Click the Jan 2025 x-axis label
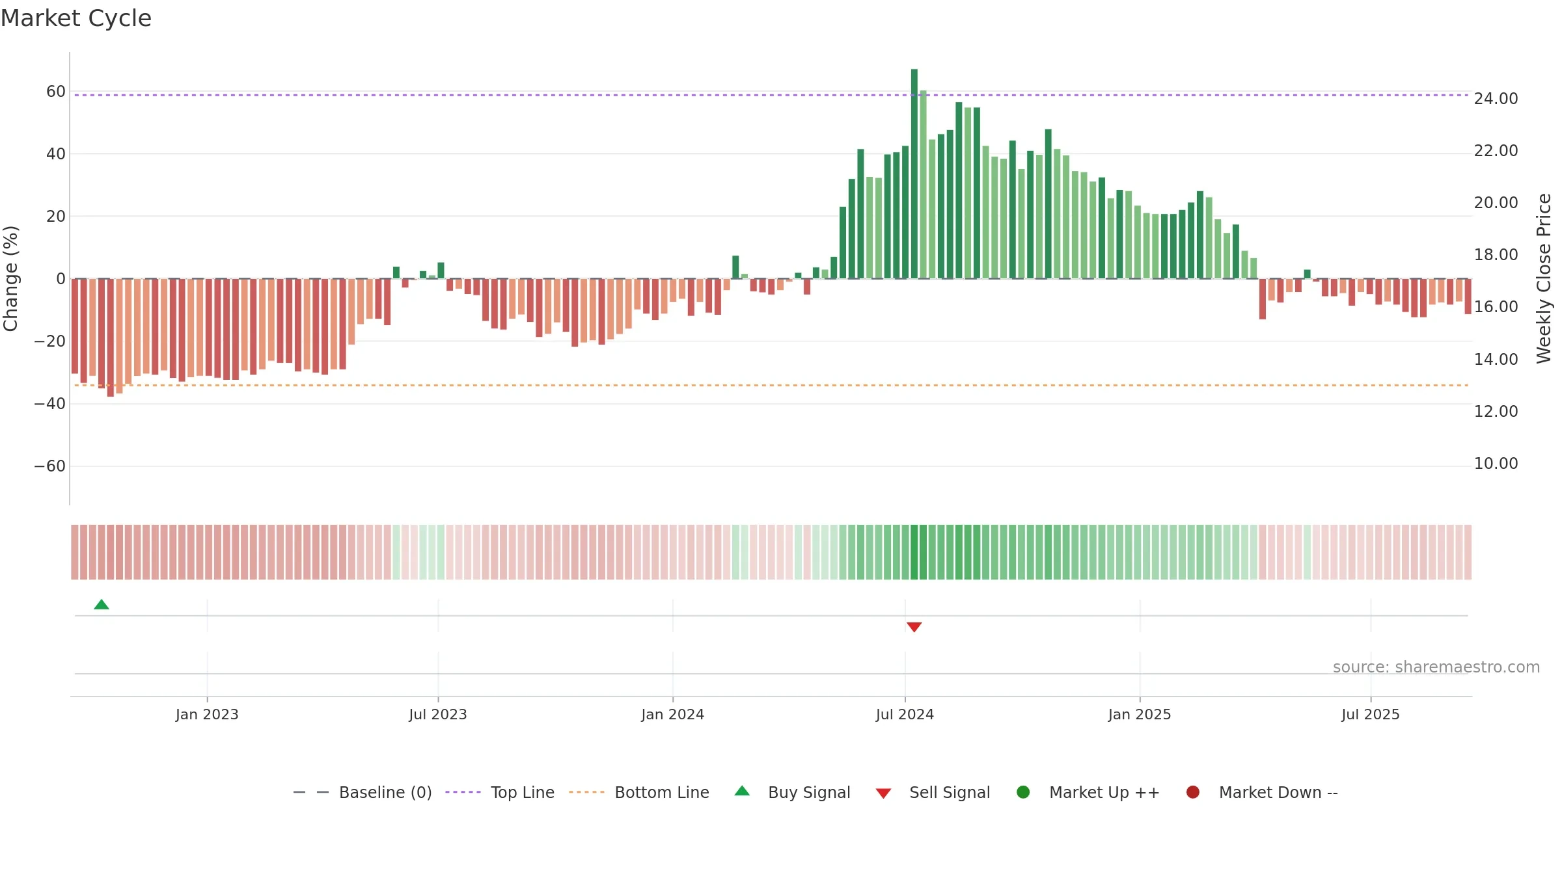 1140,715
